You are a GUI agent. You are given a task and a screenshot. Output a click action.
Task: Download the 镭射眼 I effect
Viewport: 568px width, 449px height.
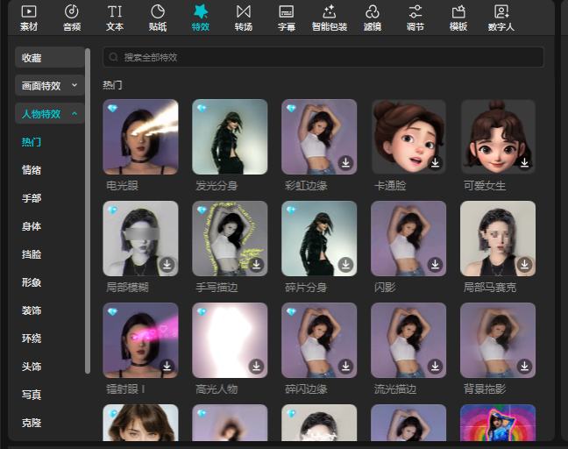pyautogui.click(x=167, y=366)
